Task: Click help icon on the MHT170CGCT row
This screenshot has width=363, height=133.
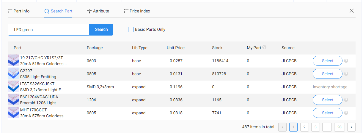Action: pyautogui.click(x=346, y=113)
